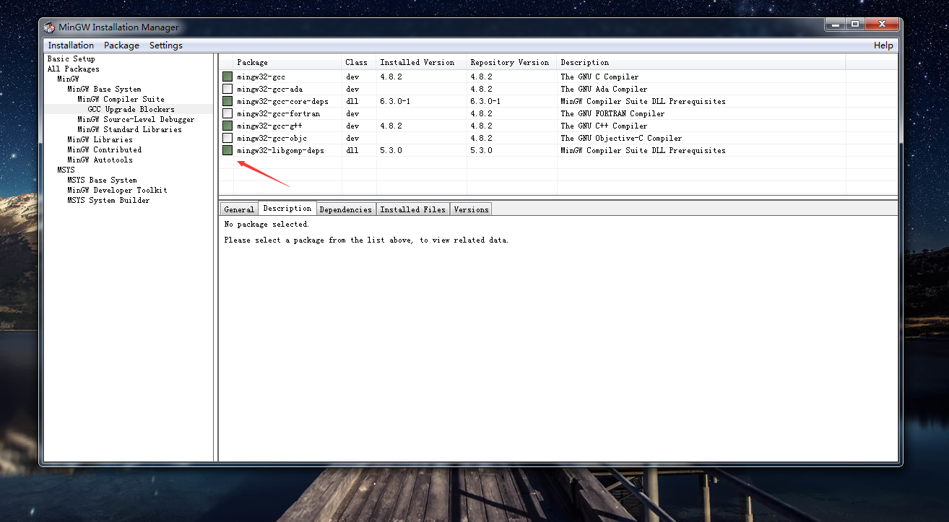
Task: Select MinGW Standard Libraries node
Action: coord(129,129)
